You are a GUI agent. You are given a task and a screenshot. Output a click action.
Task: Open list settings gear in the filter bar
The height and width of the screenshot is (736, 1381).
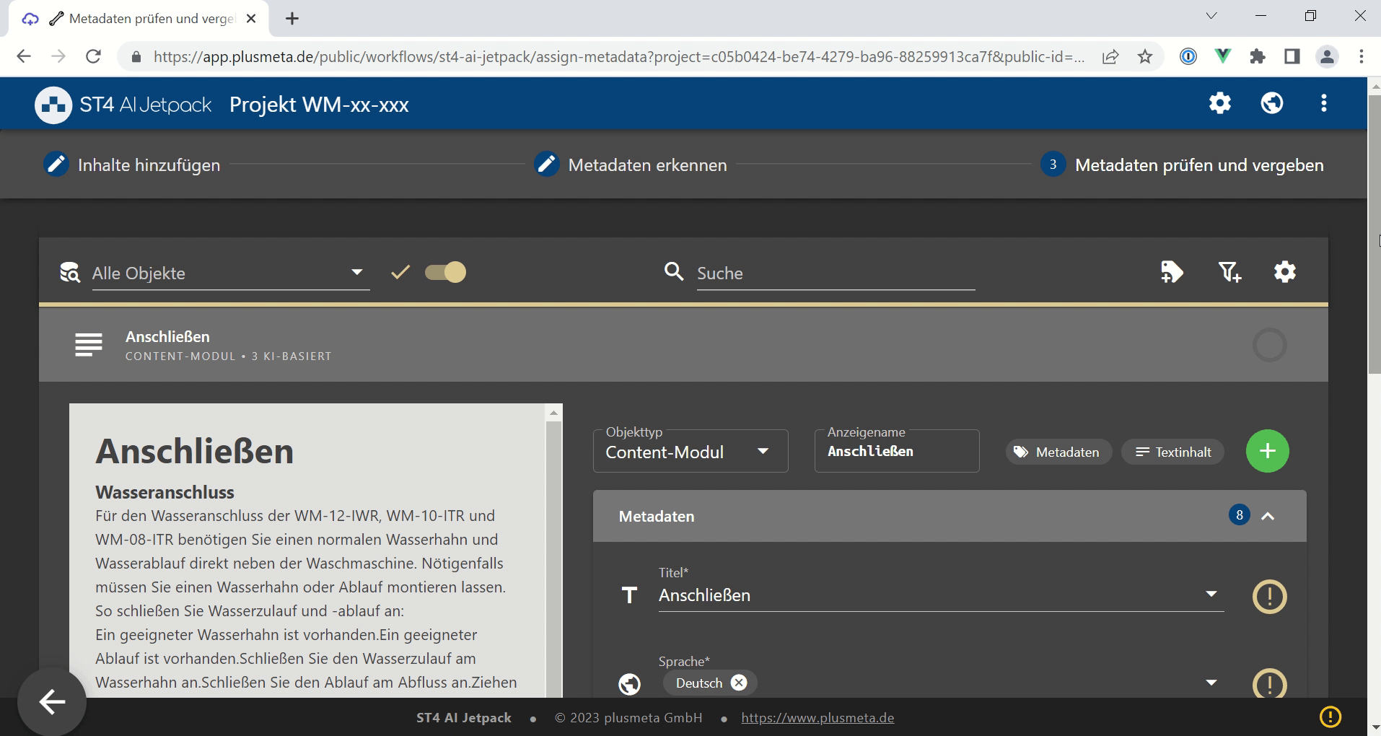click(x=1285, y=272)
